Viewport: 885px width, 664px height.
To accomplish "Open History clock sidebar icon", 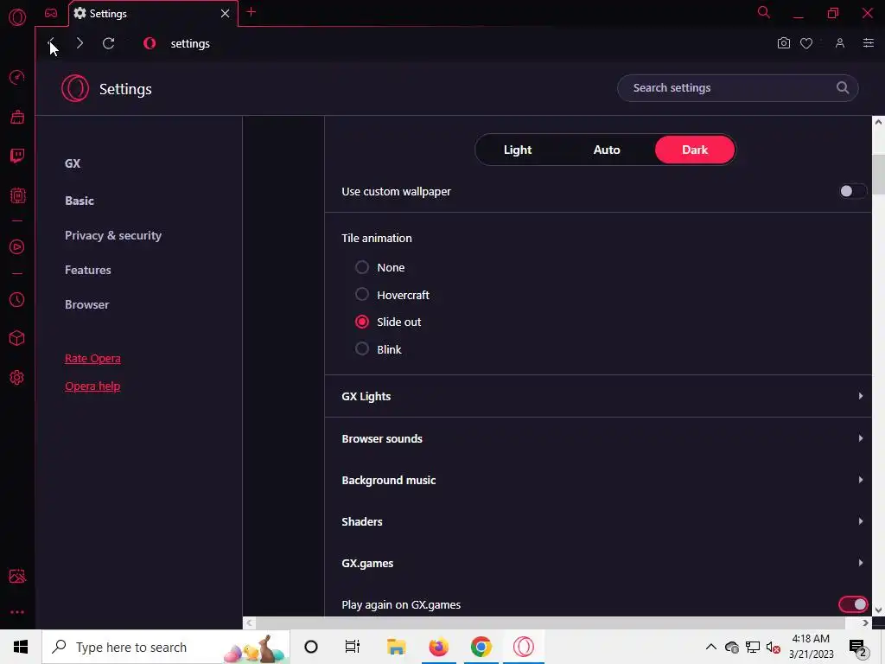I will pyautogui.click(x=17, y=299).
